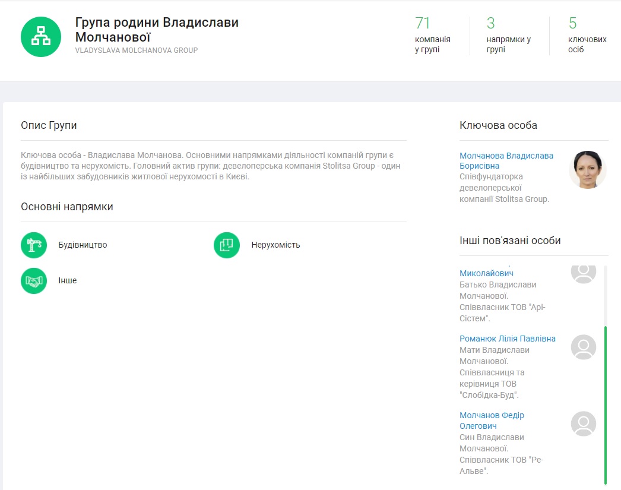Select the Будівництво crane icon

[34, 245]
